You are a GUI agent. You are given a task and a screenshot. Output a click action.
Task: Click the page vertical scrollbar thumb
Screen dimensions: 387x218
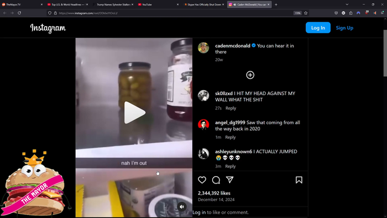click(x=385, y=53)
